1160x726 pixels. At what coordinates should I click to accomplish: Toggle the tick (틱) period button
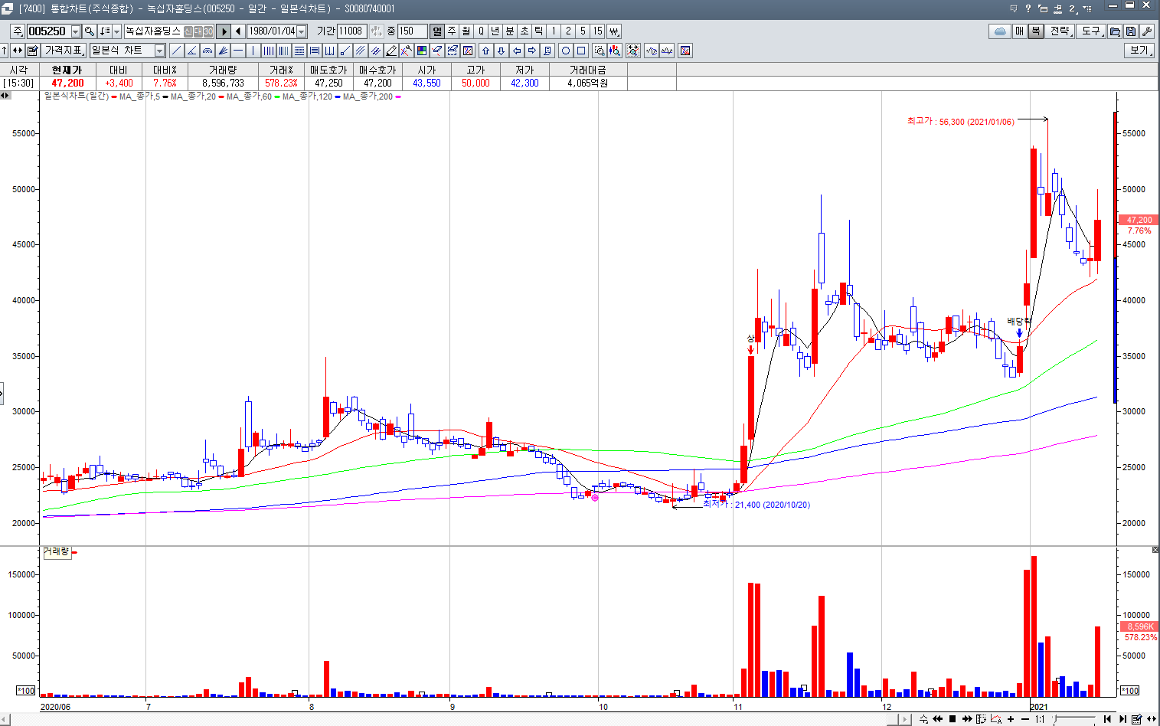point(538,31)
